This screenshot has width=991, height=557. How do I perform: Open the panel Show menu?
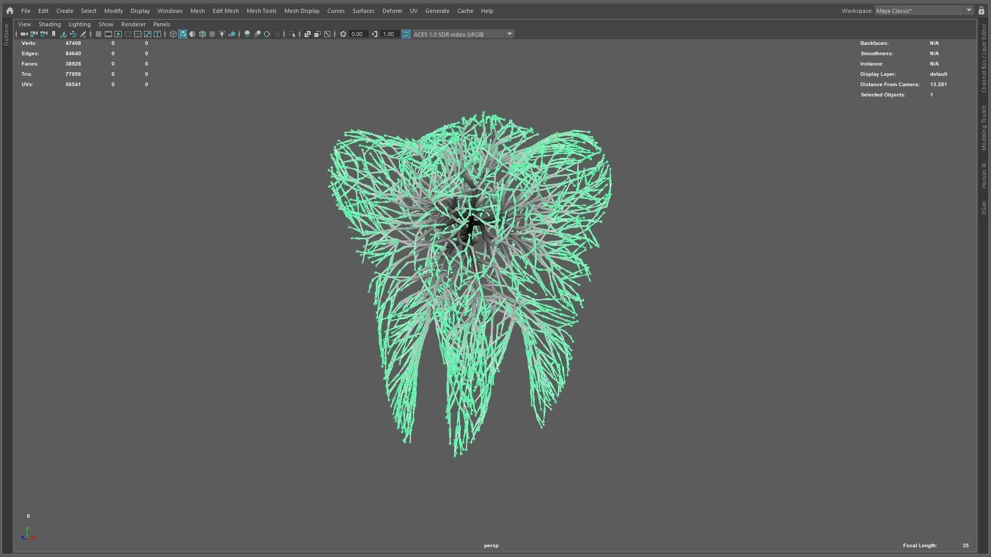click(x=106, y=24)
